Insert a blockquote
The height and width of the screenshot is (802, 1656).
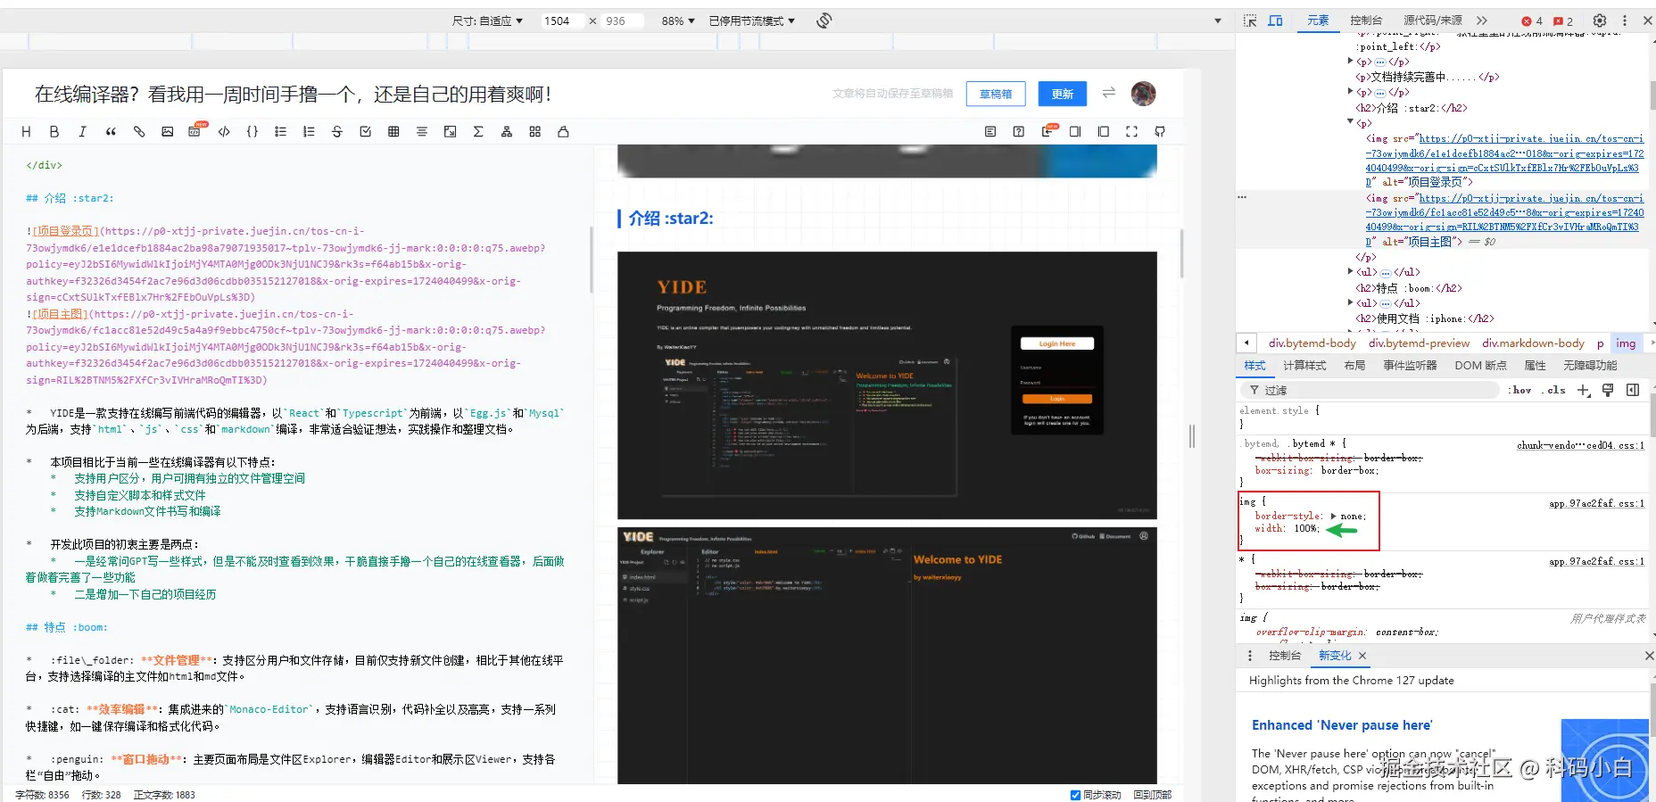click(111, 131)
